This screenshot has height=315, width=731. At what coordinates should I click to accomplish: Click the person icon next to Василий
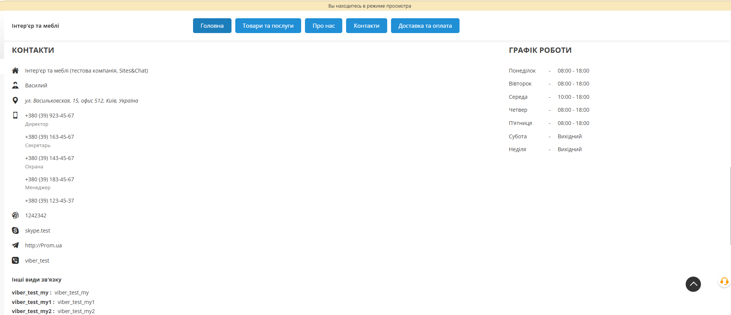[15, 85]
